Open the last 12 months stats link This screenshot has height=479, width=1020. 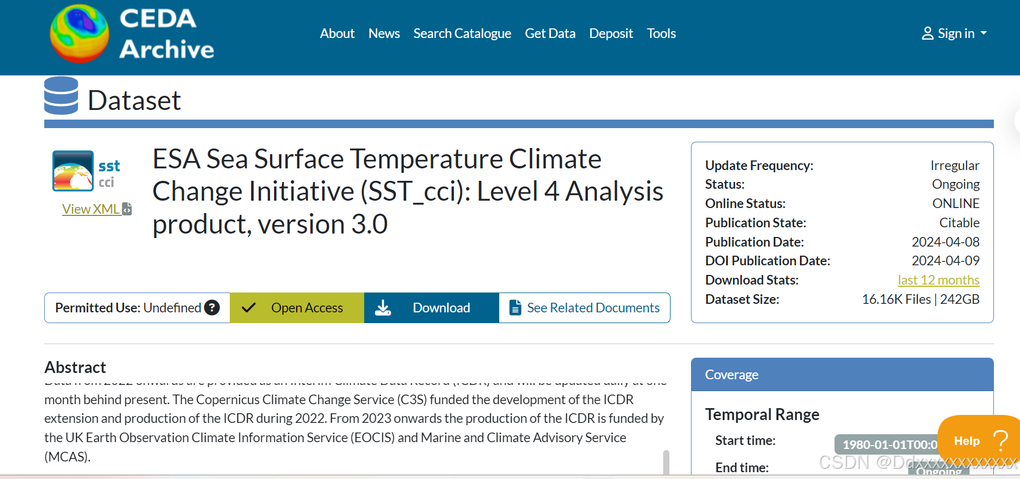point(938,280)
